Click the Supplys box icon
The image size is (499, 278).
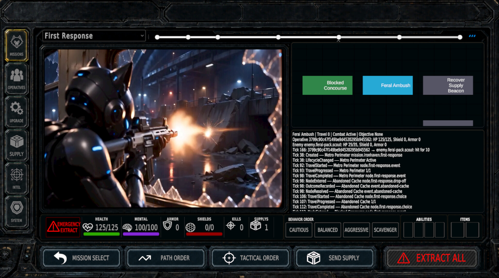[256, 225]
